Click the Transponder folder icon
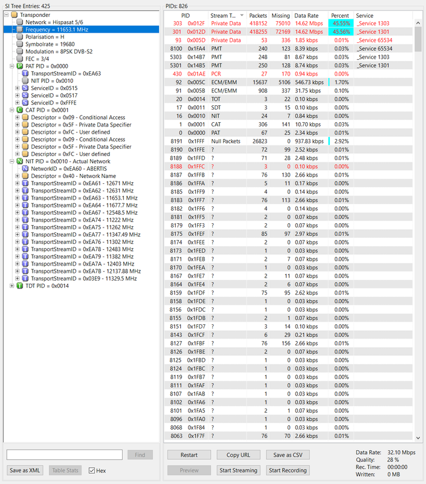 tap(14, 15)
